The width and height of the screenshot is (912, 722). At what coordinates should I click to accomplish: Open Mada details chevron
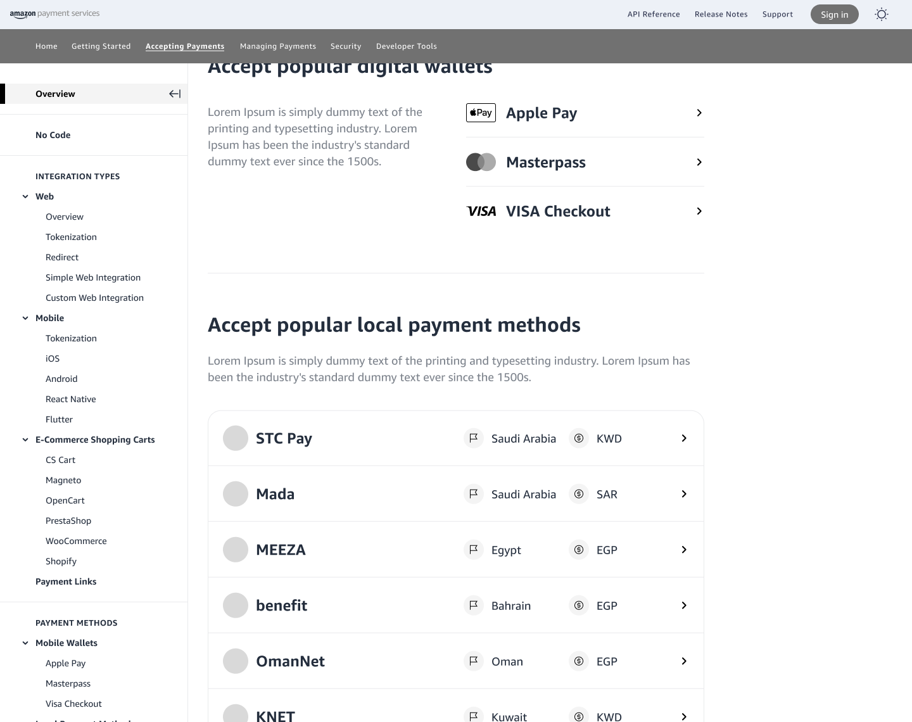coord(684,494)
